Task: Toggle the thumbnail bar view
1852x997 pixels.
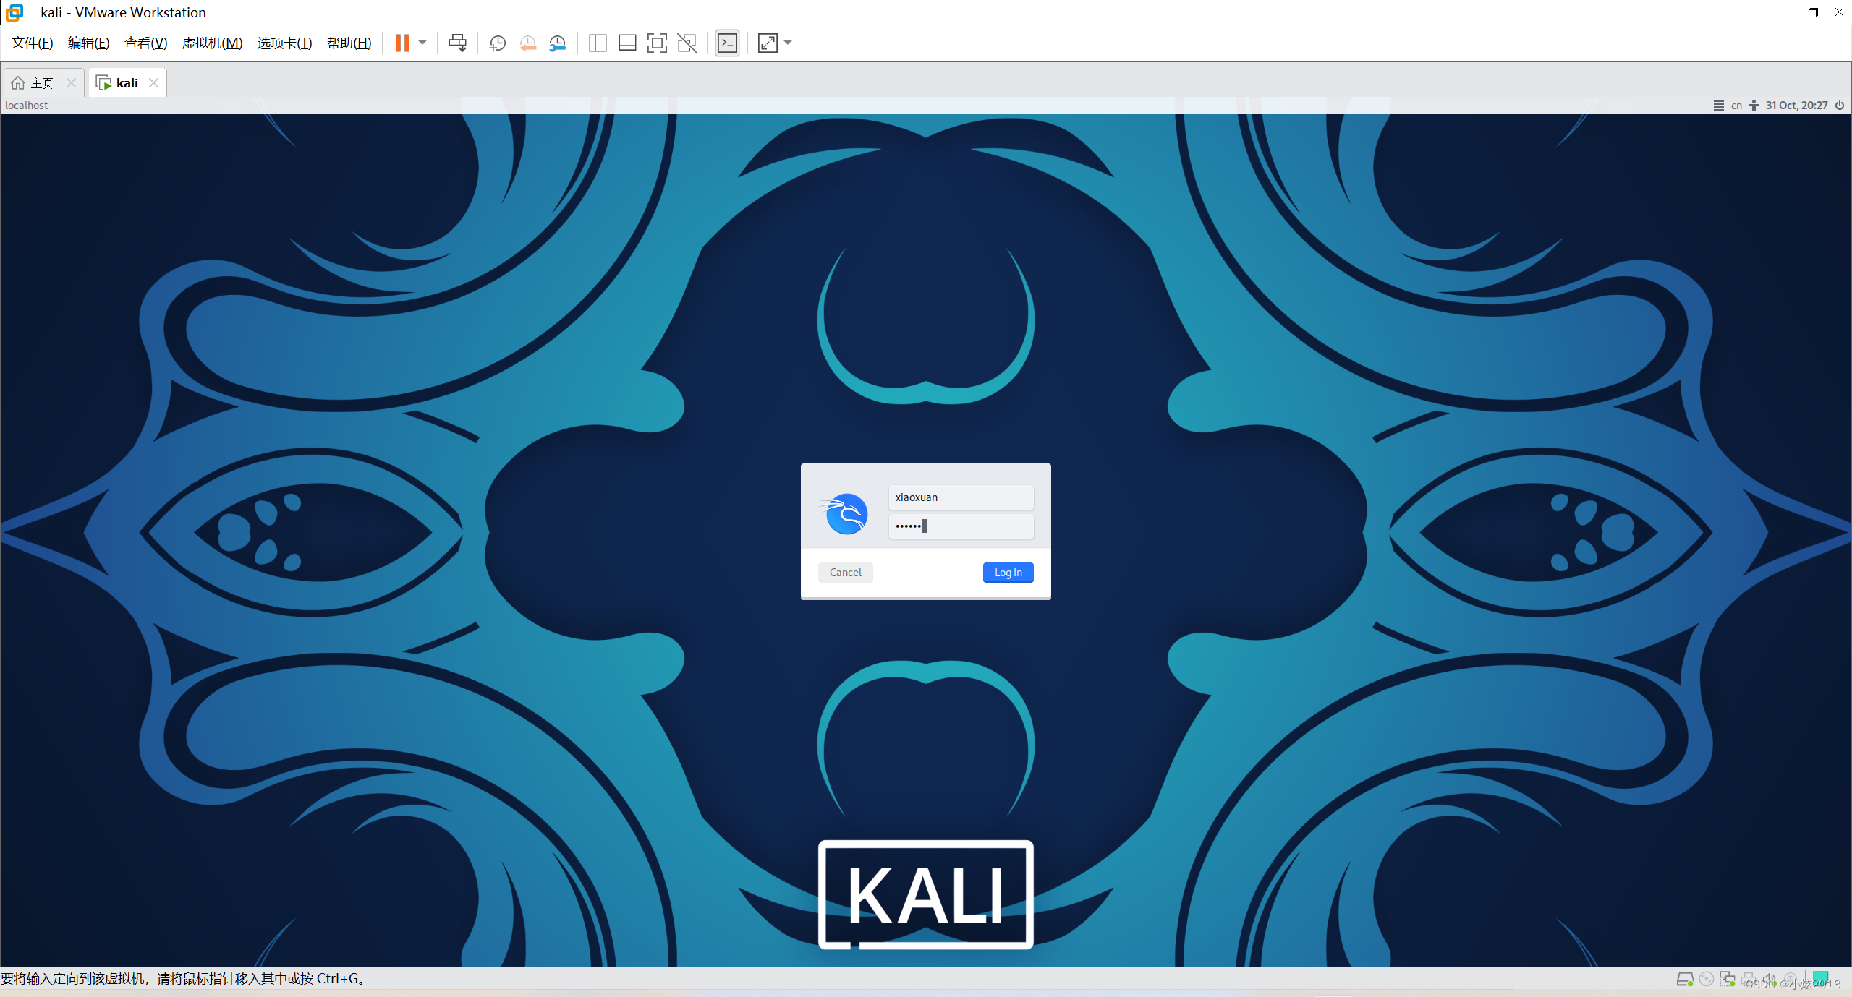Action: [x=627, y=43]
